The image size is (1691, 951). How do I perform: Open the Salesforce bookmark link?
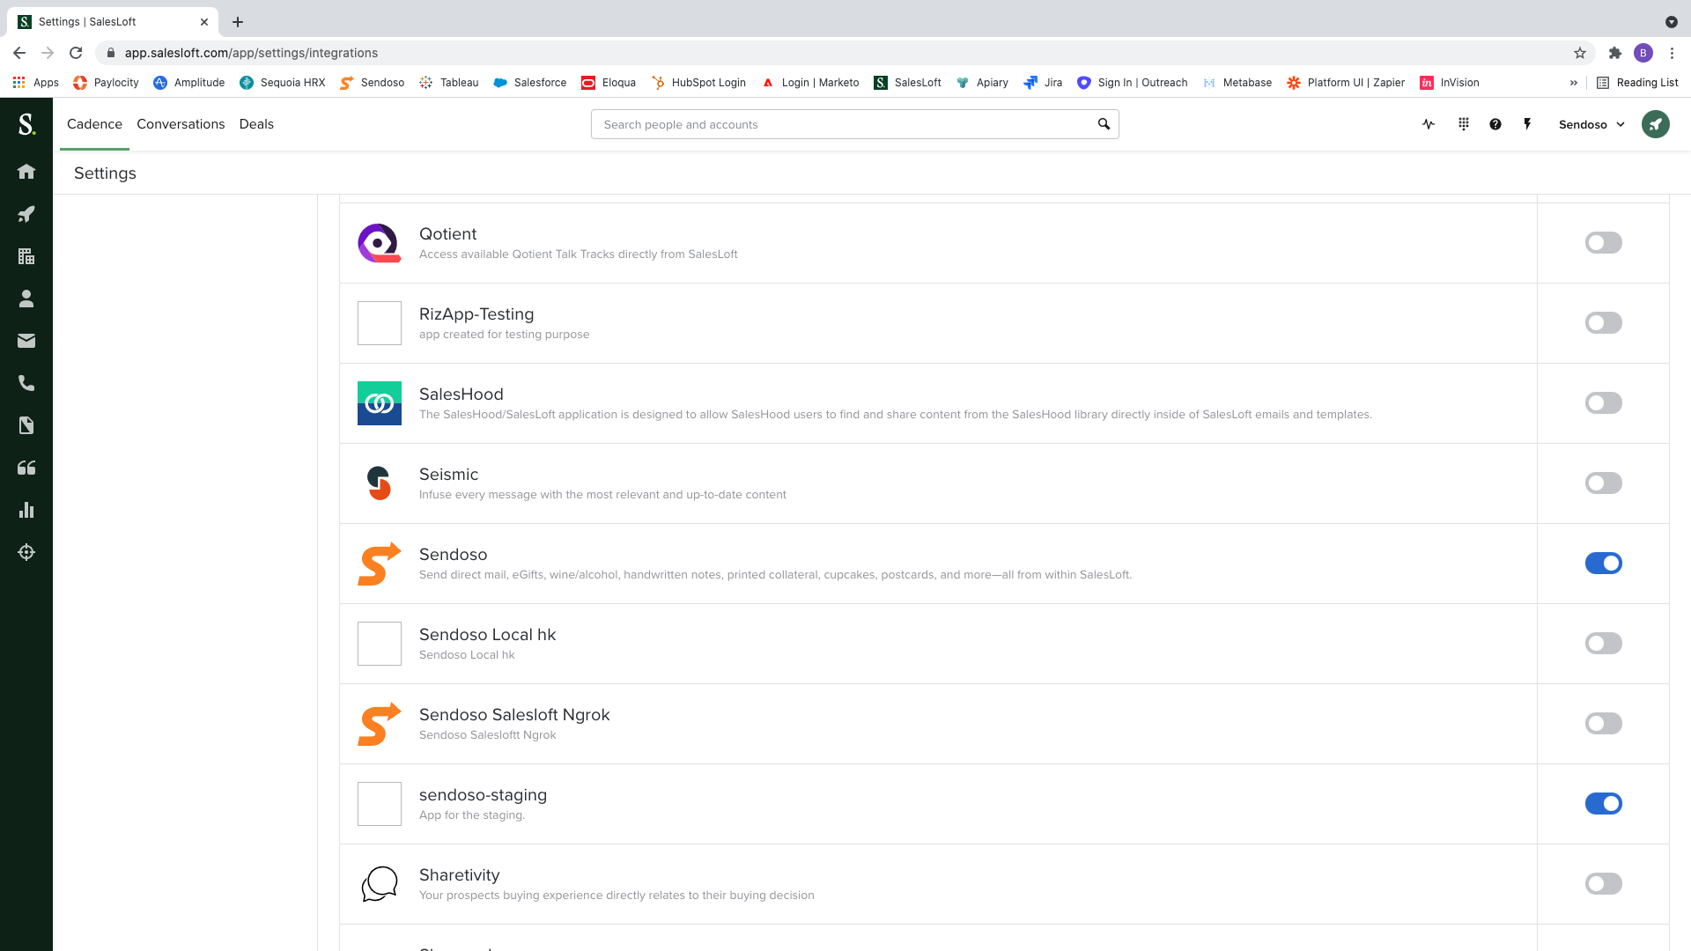pos(530,83)
